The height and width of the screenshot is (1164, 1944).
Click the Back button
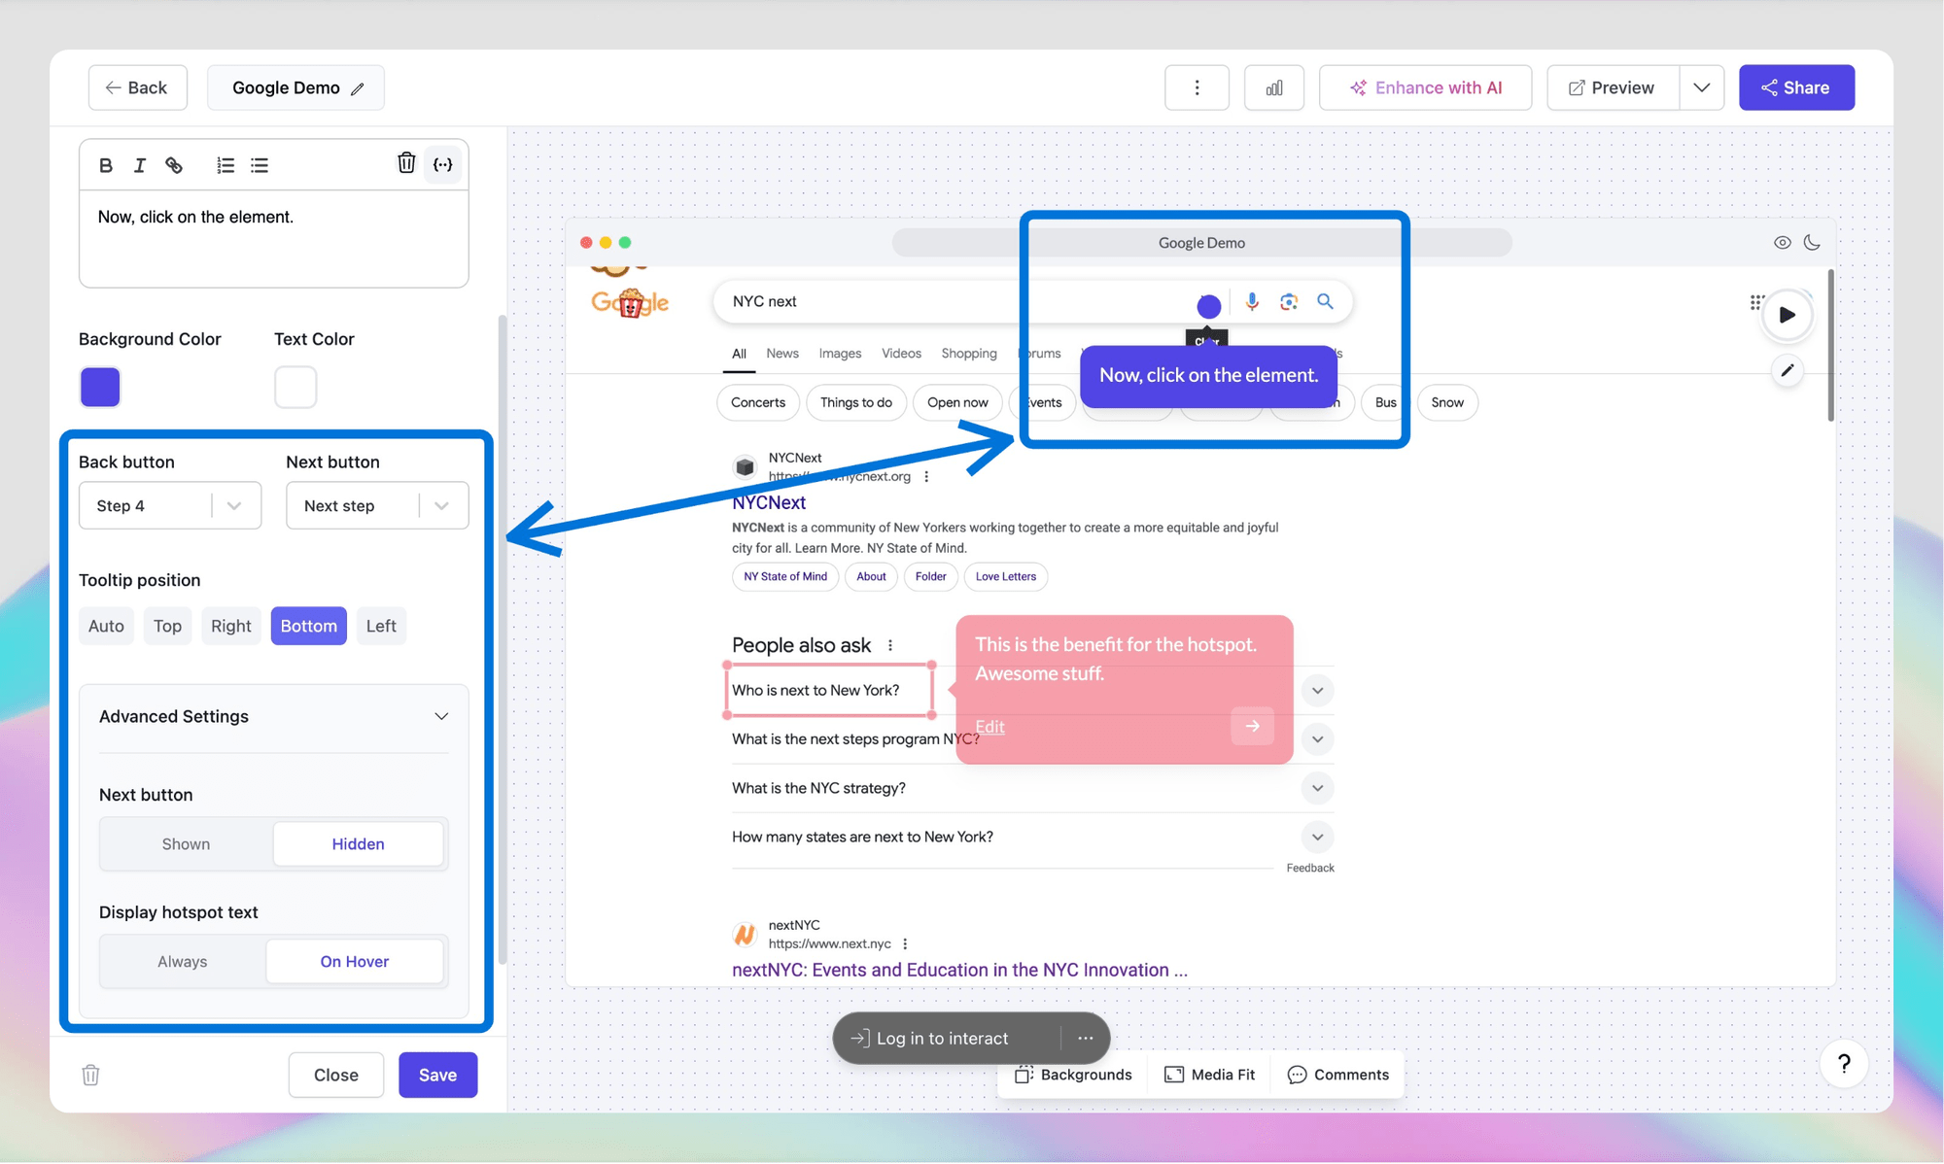click(137, 87)
